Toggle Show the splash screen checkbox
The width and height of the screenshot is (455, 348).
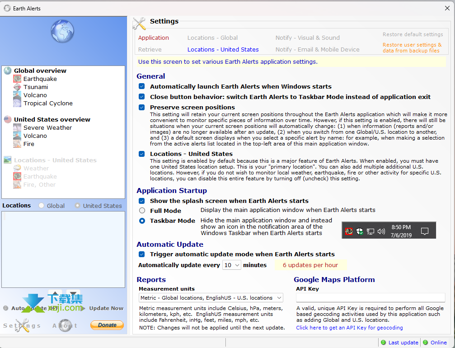point(141,201)
